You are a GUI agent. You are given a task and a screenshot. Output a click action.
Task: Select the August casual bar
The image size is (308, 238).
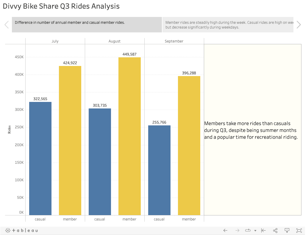tap(100, 162)
